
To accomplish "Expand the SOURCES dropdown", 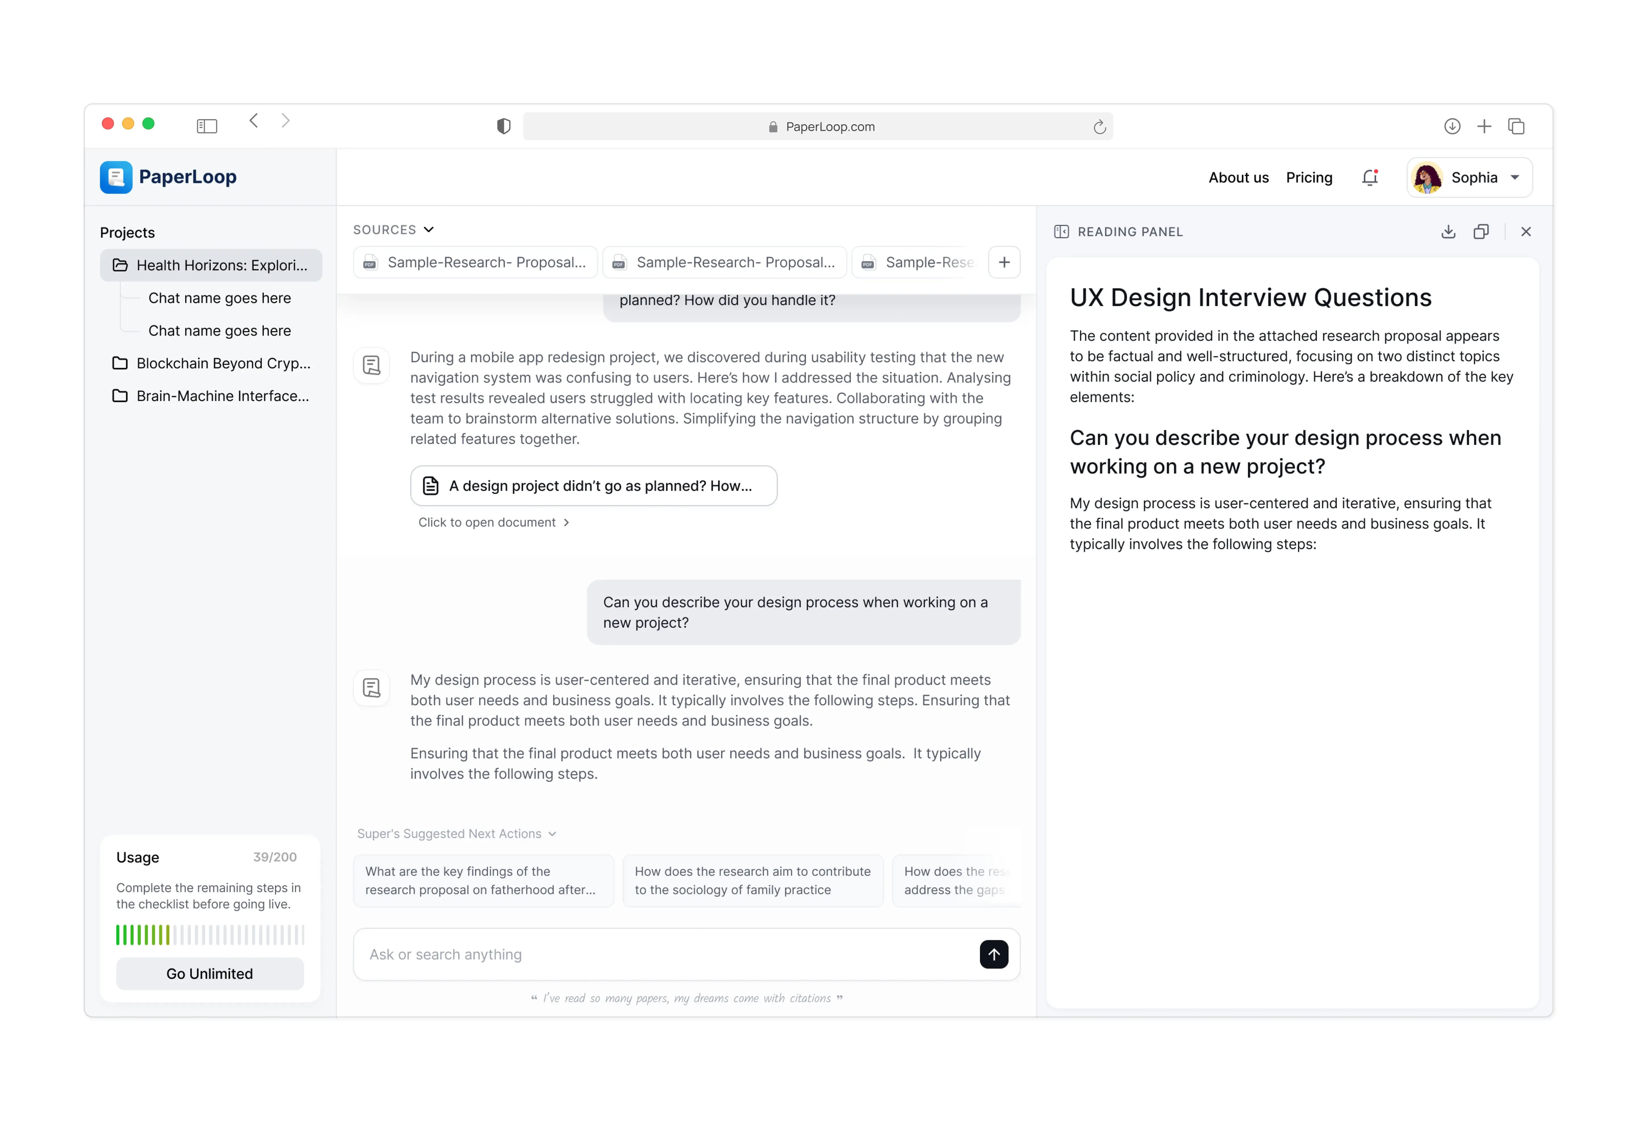I will tap(393, 230).
